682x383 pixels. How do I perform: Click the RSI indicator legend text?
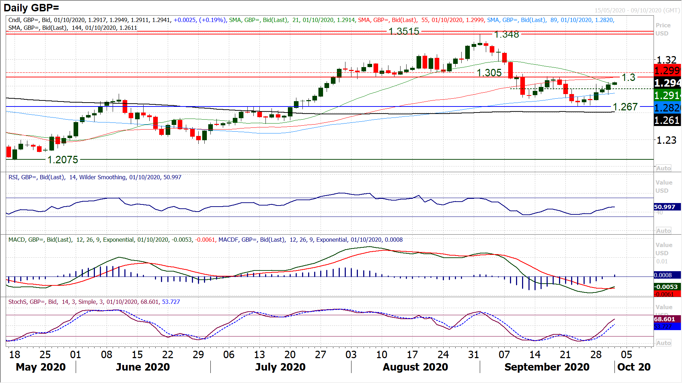(x=95, y=177)
